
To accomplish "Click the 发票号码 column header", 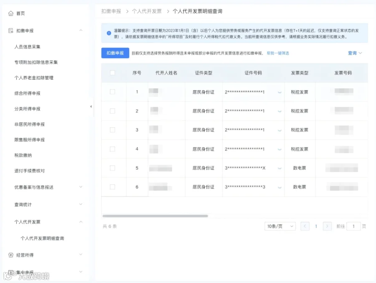I will point(343,73).
